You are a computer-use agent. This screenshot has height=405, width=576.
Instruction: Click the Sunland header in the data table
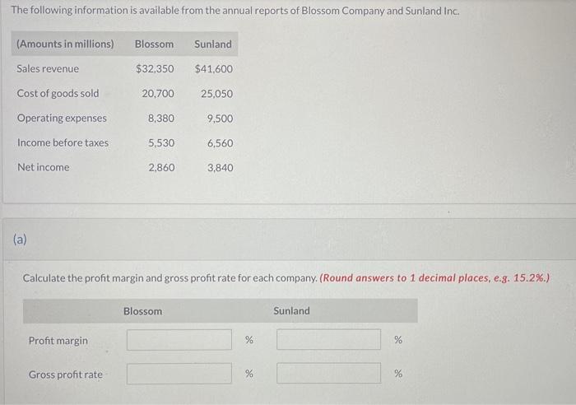tap(213, 44)
